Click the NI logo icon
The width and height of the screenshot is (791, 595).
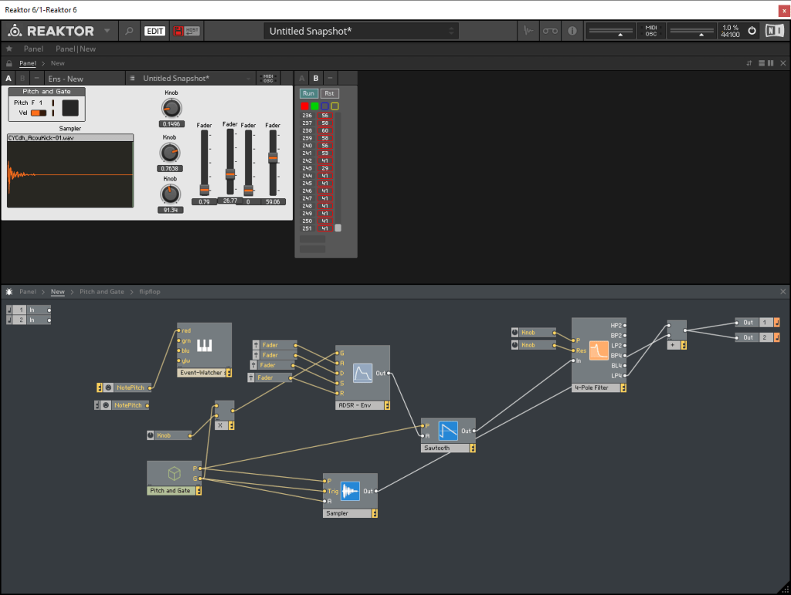774,31
